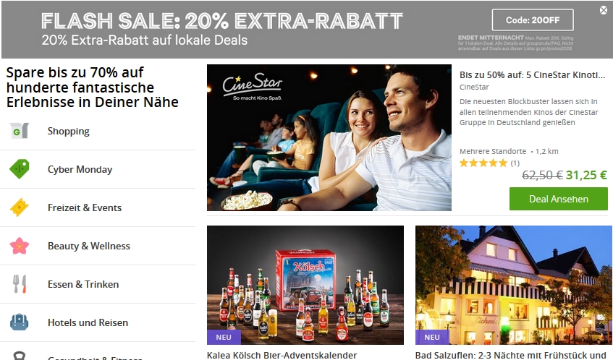Click the CineStar cinema deal image
The width and height of the screenshot is (613, 360).
click(x=329, y=138)
